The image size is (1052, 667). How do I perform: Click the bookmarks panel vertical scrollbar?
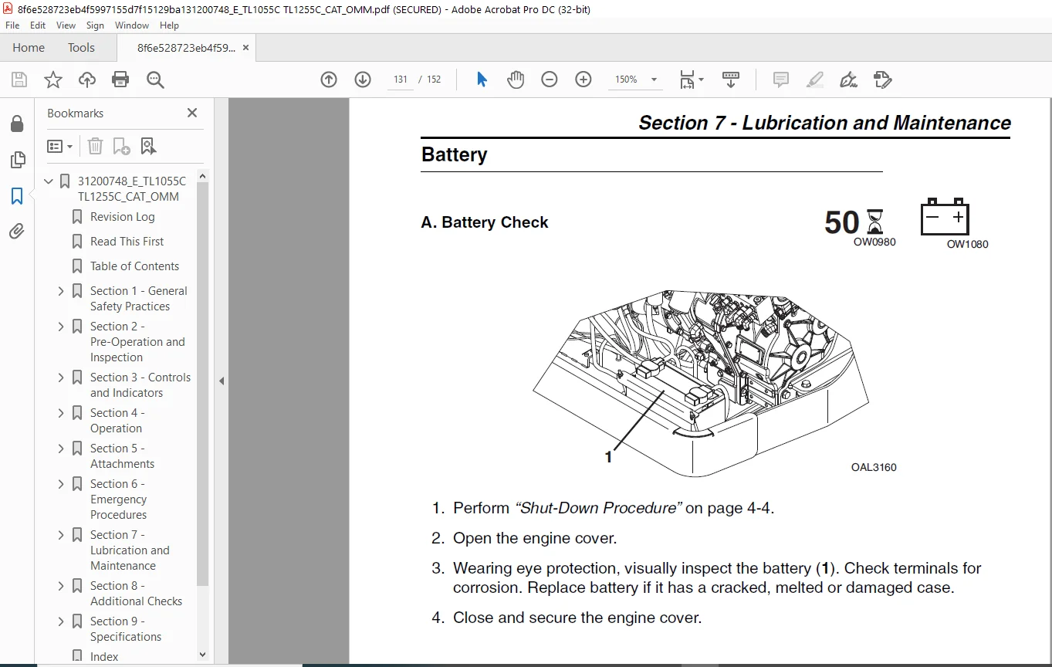tap(203, 384)
